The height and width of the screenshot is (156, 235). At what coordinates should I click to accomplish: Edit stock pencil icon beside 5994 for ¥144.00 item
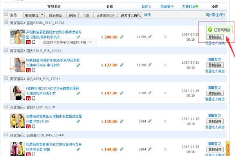[150, 149]
